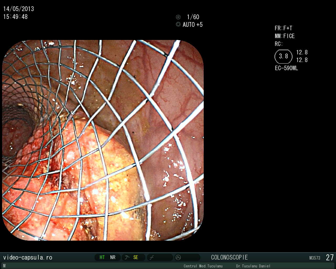Click the endoscopic image of the stent
The width and height of the screenshot is (336, 269).
[103, 140]
